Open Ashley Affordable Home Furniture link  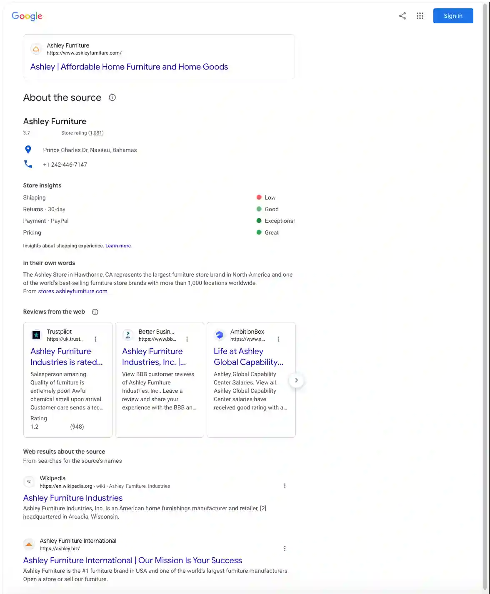point(129,67)
